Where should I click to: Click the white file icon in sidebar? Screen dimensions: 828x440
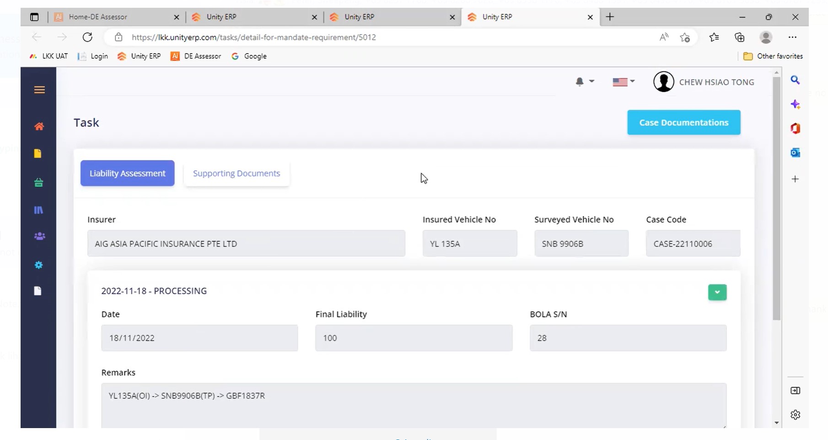[x=38, y=291]
